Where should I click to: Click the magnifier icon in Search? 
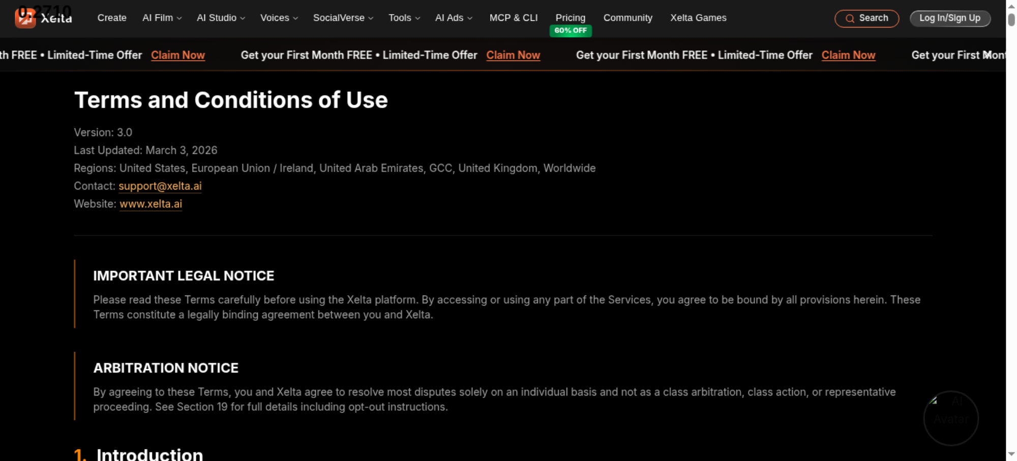[x=850, y=19]
